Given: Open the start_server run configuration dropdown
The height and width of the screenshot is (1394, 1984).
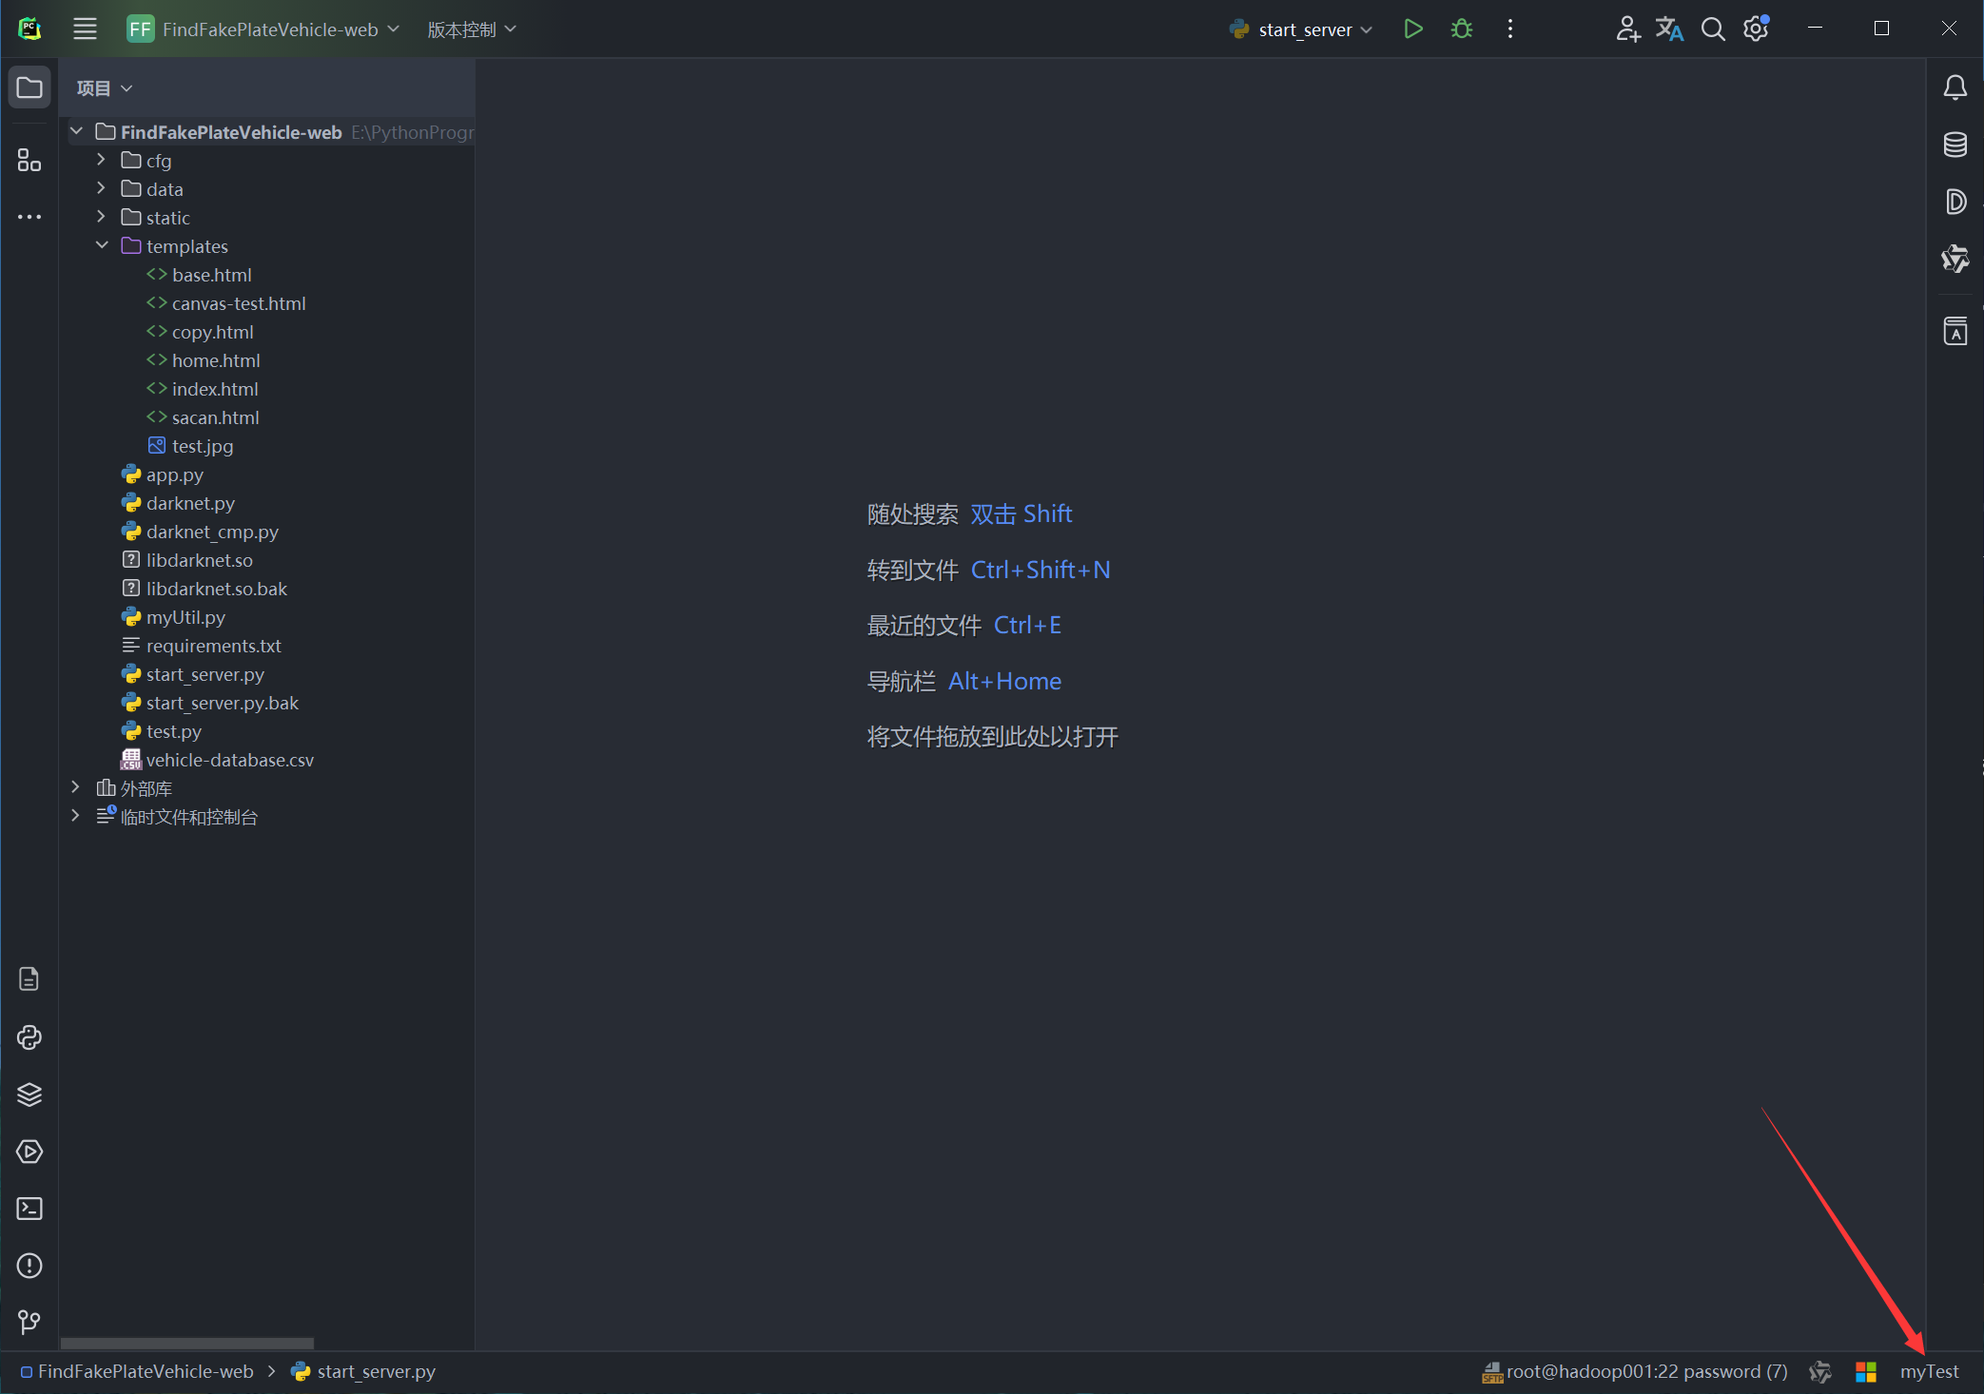Looking at the screenshot, I should [1305, 29].
